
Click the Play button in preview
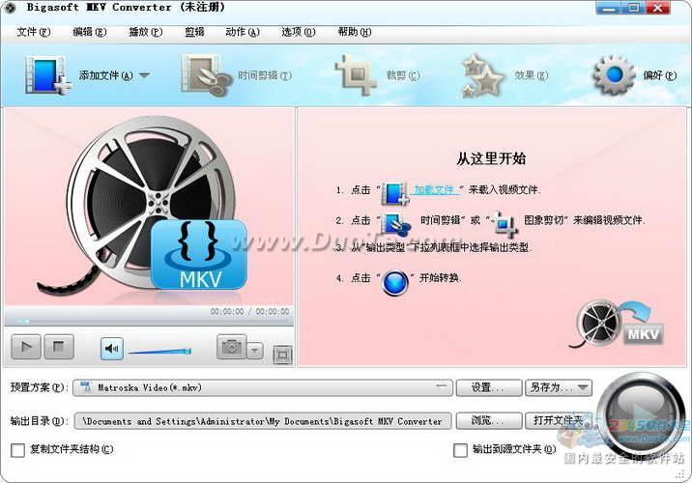coord(26,347)
